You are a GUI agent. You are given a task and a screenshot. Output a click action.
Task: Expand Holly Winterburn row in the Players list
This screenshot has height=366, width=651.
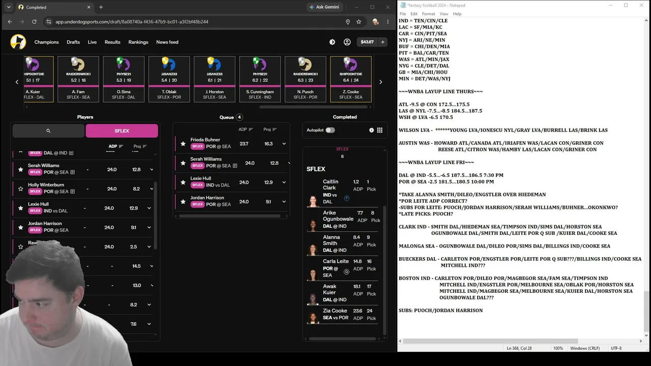click(151, 189)
